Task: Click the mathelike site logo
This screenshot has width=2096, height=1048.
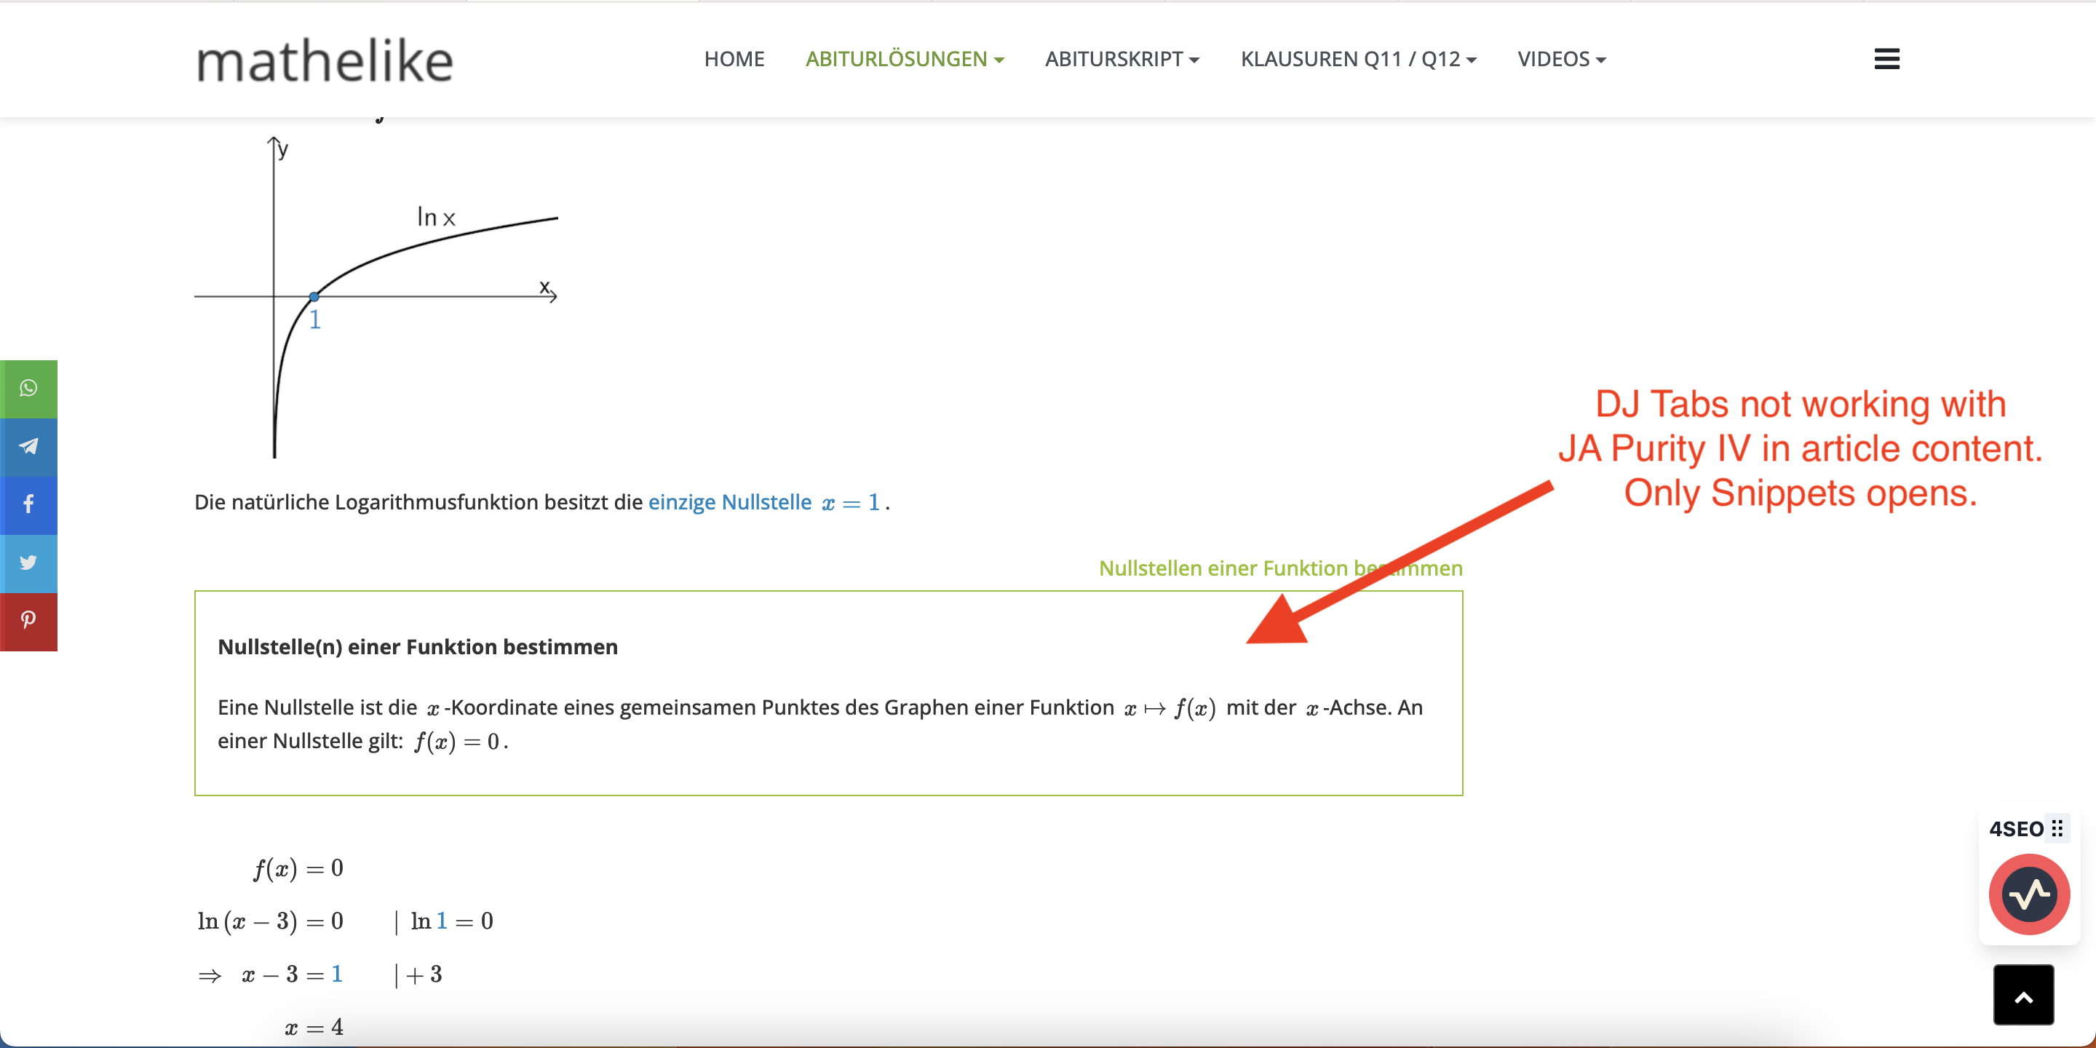Action: [x=325, y=61]
